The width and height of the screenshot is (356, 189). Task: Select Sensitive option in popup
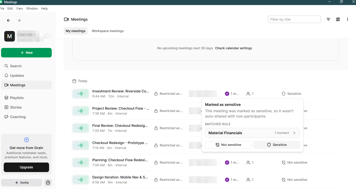(277, 145)
